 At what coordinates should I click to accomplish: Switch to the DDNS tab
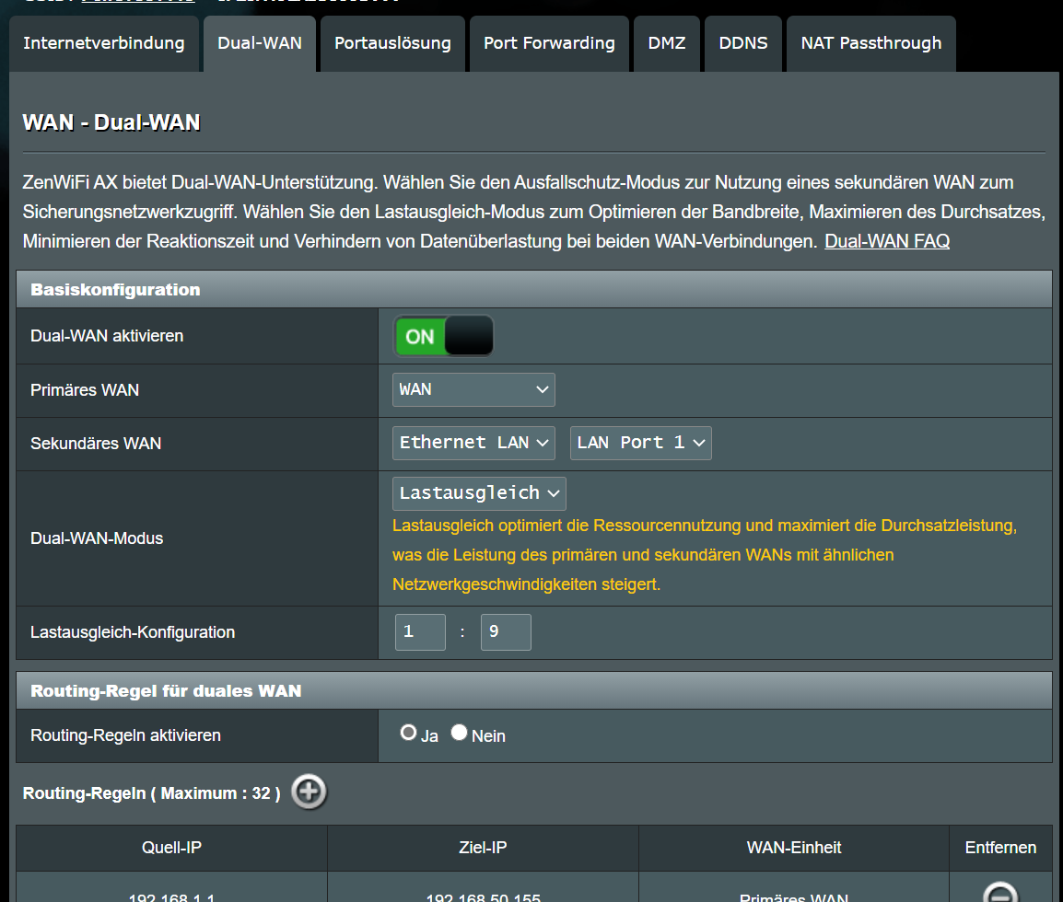coord(742,43)
